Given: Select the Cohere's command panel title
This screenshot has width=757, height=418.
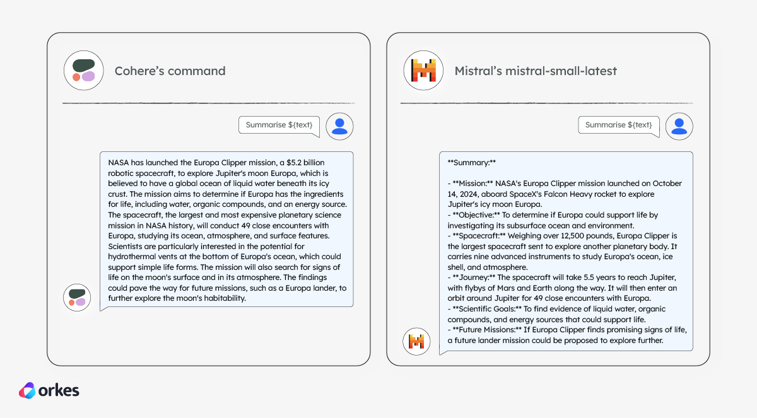Looking at the screenshot, I should [x=170, y=71].
